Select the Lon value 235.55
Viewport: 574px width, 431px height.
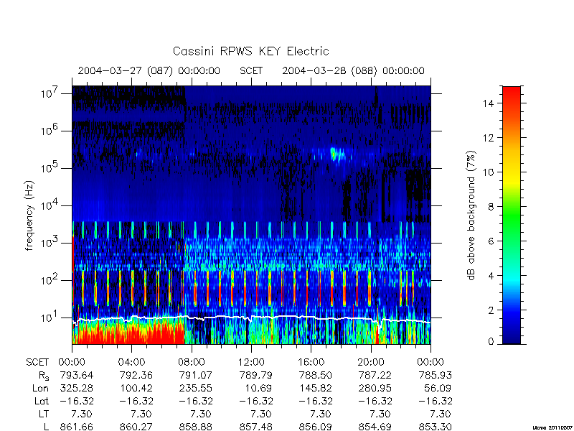pos(196,388)
